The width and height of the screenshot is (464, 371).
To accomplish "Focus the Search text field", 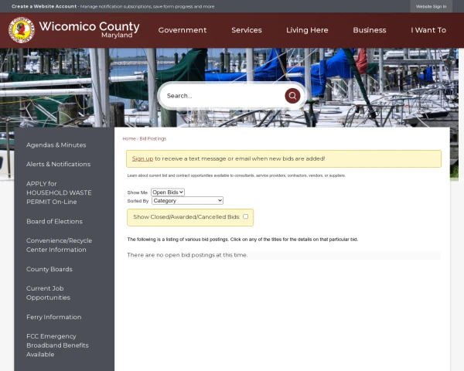I will (223, 96).
